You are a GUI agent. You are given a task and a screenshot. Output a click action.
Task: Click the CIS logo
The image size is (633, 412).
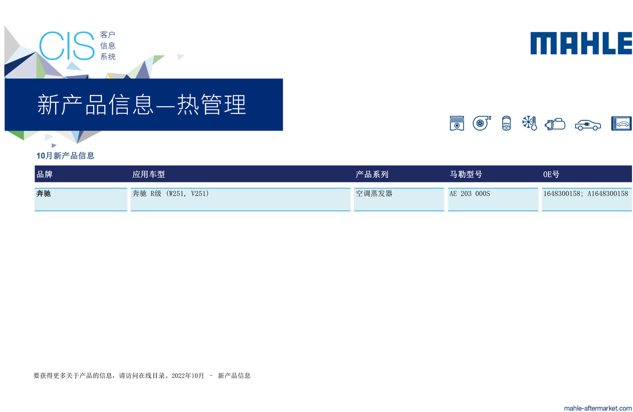pyautogui.click(x=67, y=46)
